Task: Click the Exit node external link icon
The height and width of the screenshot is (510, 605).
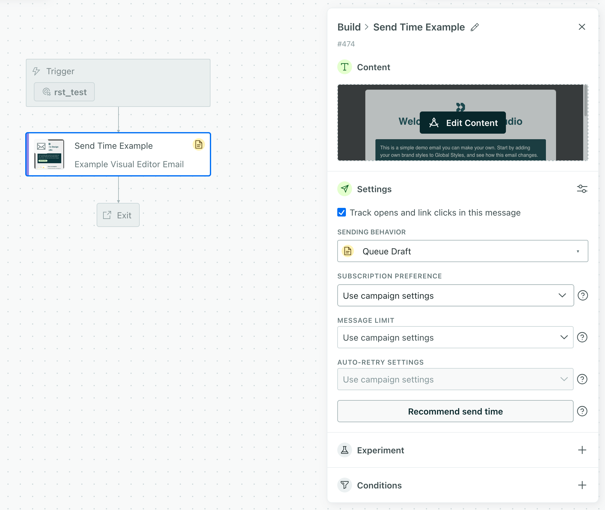Action: 107,215
